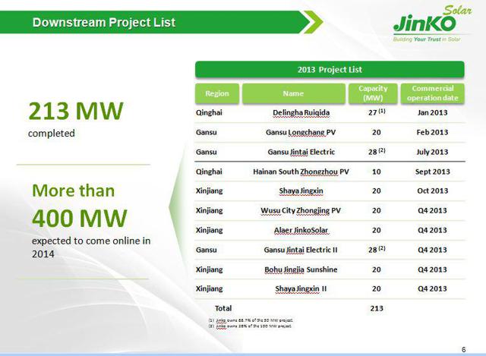This screenshot has width=486, height=356.
Task: Click 'Hainan South Zhongzhou PV' project name
Action: coord(301,172)
